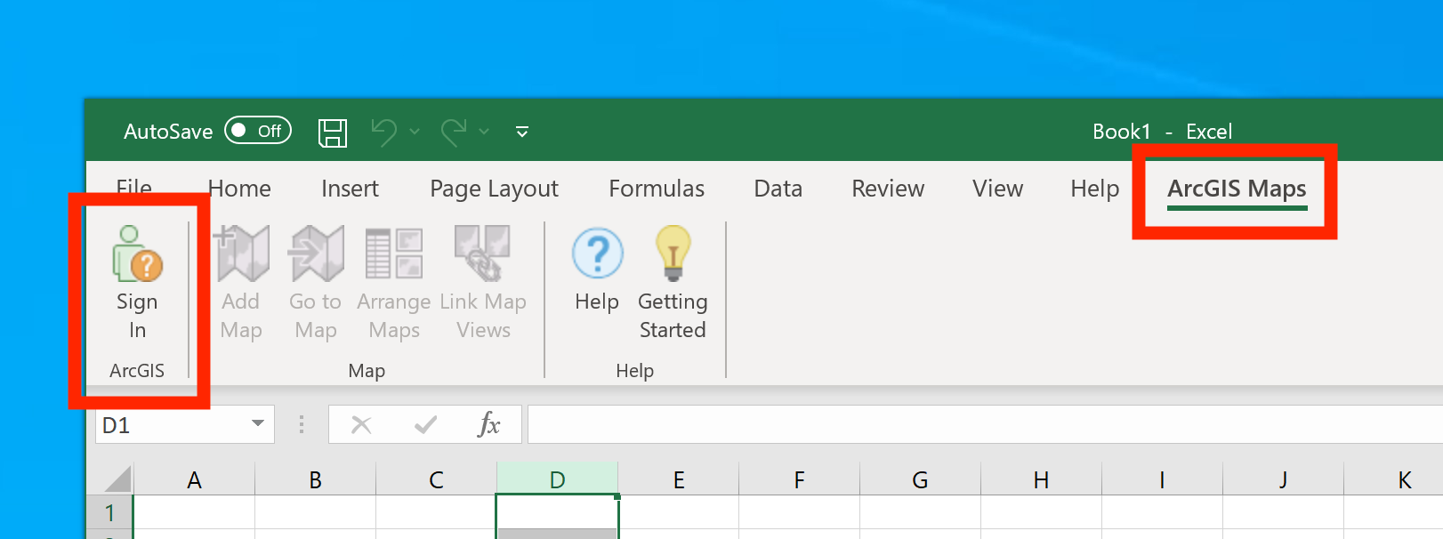This screenshot has height=539, width=1443.
Task: Save the workbook with the floppy disk icon
Action: tap(333, 133)
